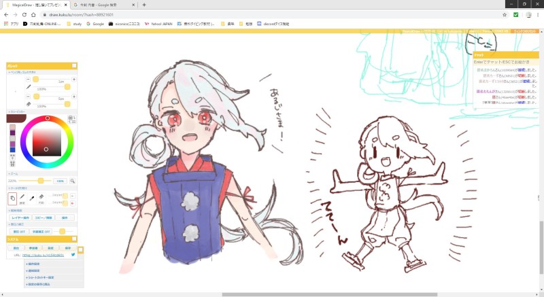Select layer 1 arrow button

(x=73, y=196)
